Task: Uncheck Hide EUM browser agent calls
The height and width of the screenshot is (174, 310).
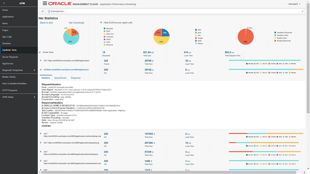Action: 101,22
